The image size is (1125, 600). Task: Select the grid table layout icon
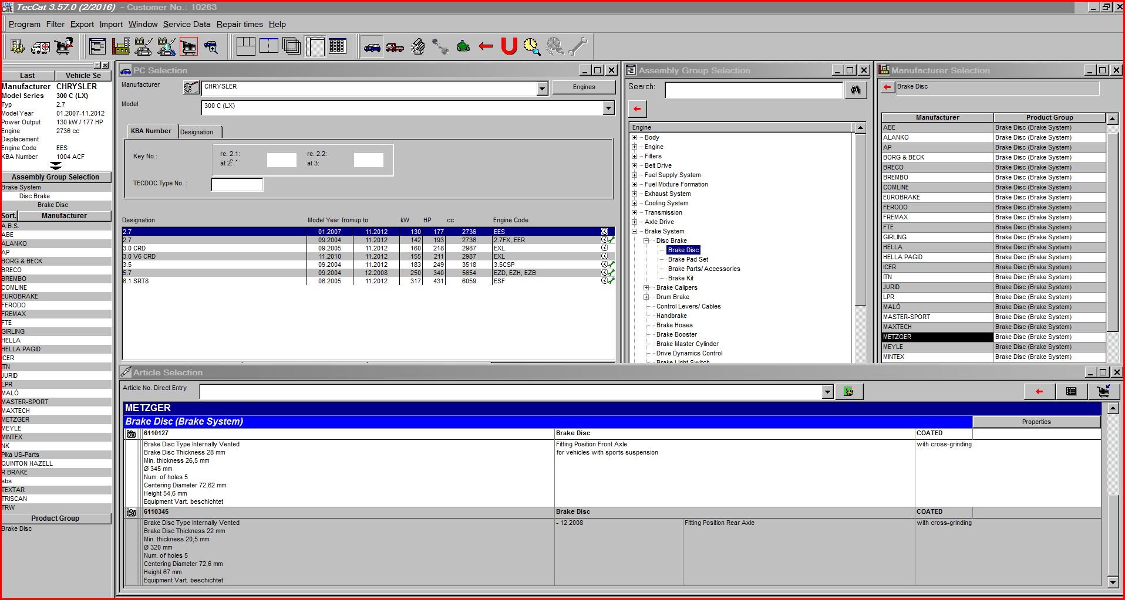click(x=338, y=46)
